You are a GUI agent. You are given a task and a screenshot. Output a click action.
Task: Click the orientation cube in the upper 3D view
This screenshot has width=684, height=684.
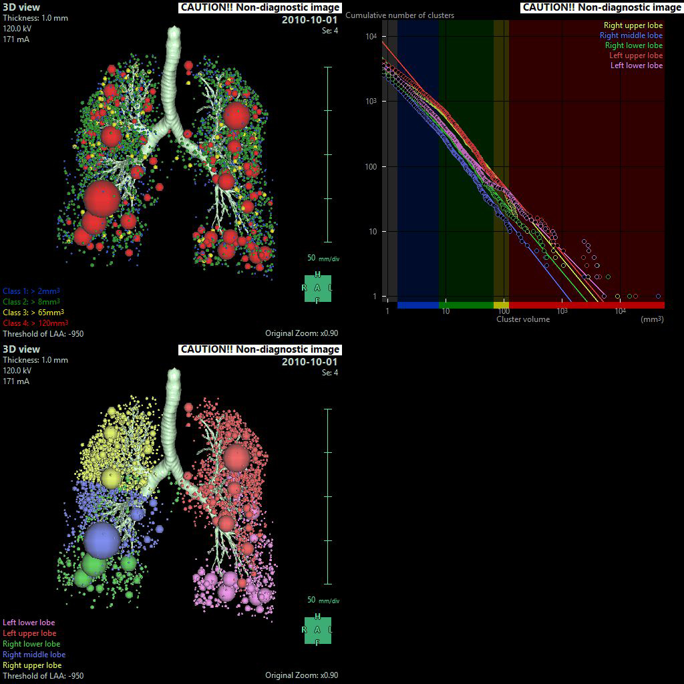[x=318, y=288]
